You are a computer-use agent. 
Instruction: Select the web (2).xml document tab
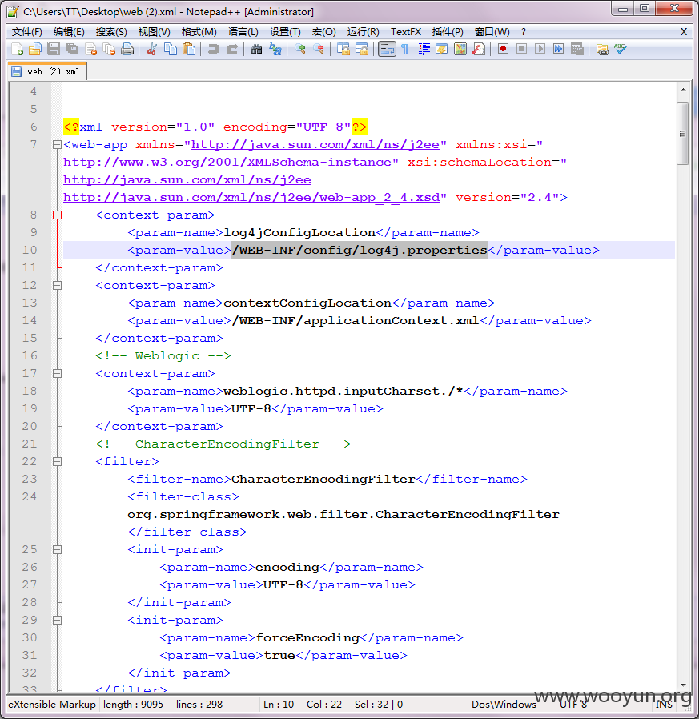point(47,71)
